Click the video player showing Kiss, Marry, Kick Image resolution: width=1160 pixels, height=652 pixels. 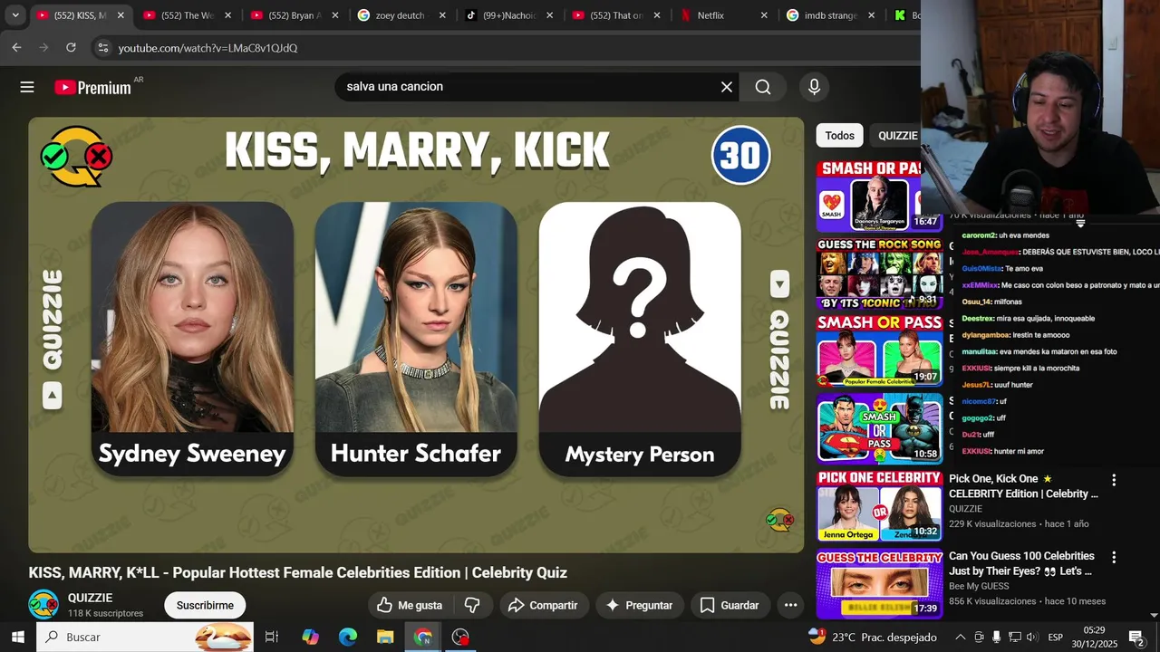(x=416, y=334)
